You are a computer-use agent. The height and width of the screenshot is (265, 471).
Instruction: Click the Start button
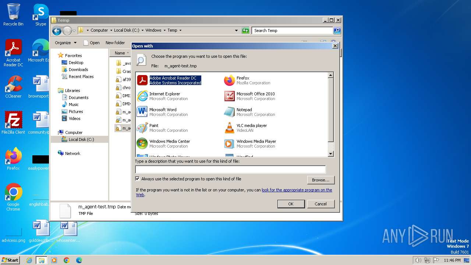10,260
